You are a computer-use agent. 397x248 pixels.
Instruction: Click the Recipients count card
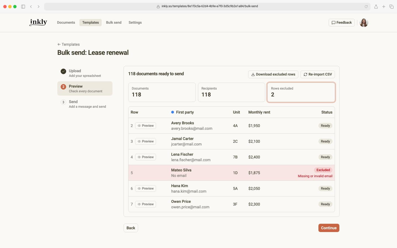(232, 92)
